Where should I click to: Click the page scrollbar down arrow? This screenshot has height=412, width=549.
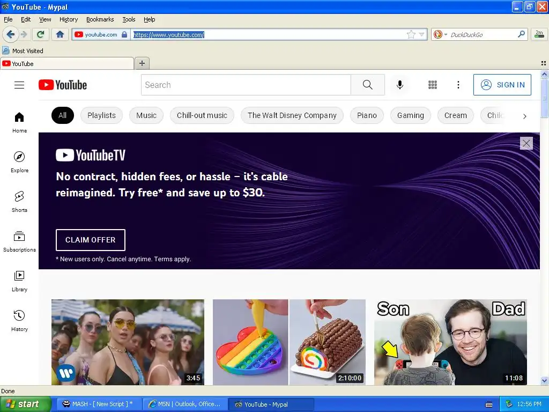point(545,381)
